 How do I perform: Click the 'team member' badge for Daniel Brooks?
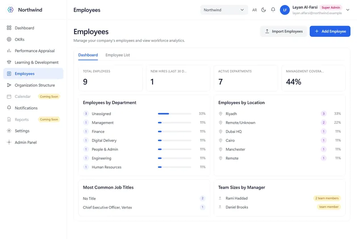(328, 207)
